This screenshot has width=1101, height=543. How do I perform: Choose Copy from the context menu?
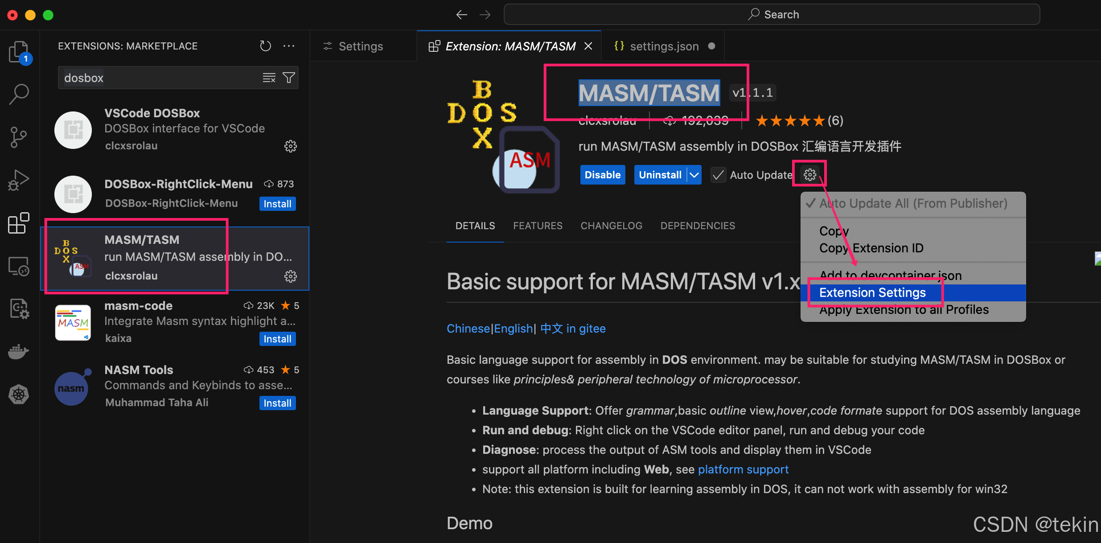(913, 231)
